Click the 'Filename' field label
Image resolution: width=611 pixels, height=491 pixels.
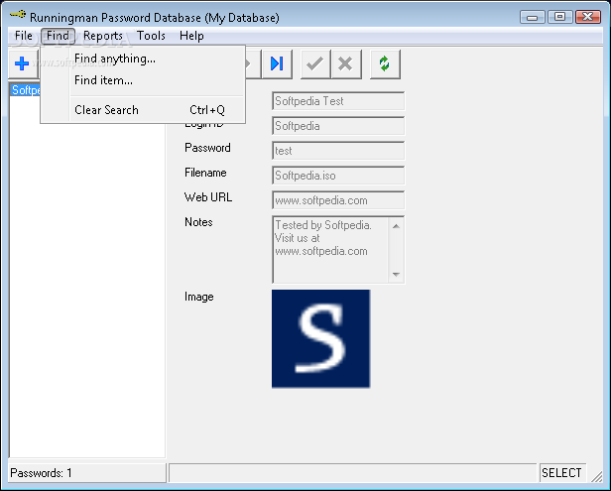[205, 173]
